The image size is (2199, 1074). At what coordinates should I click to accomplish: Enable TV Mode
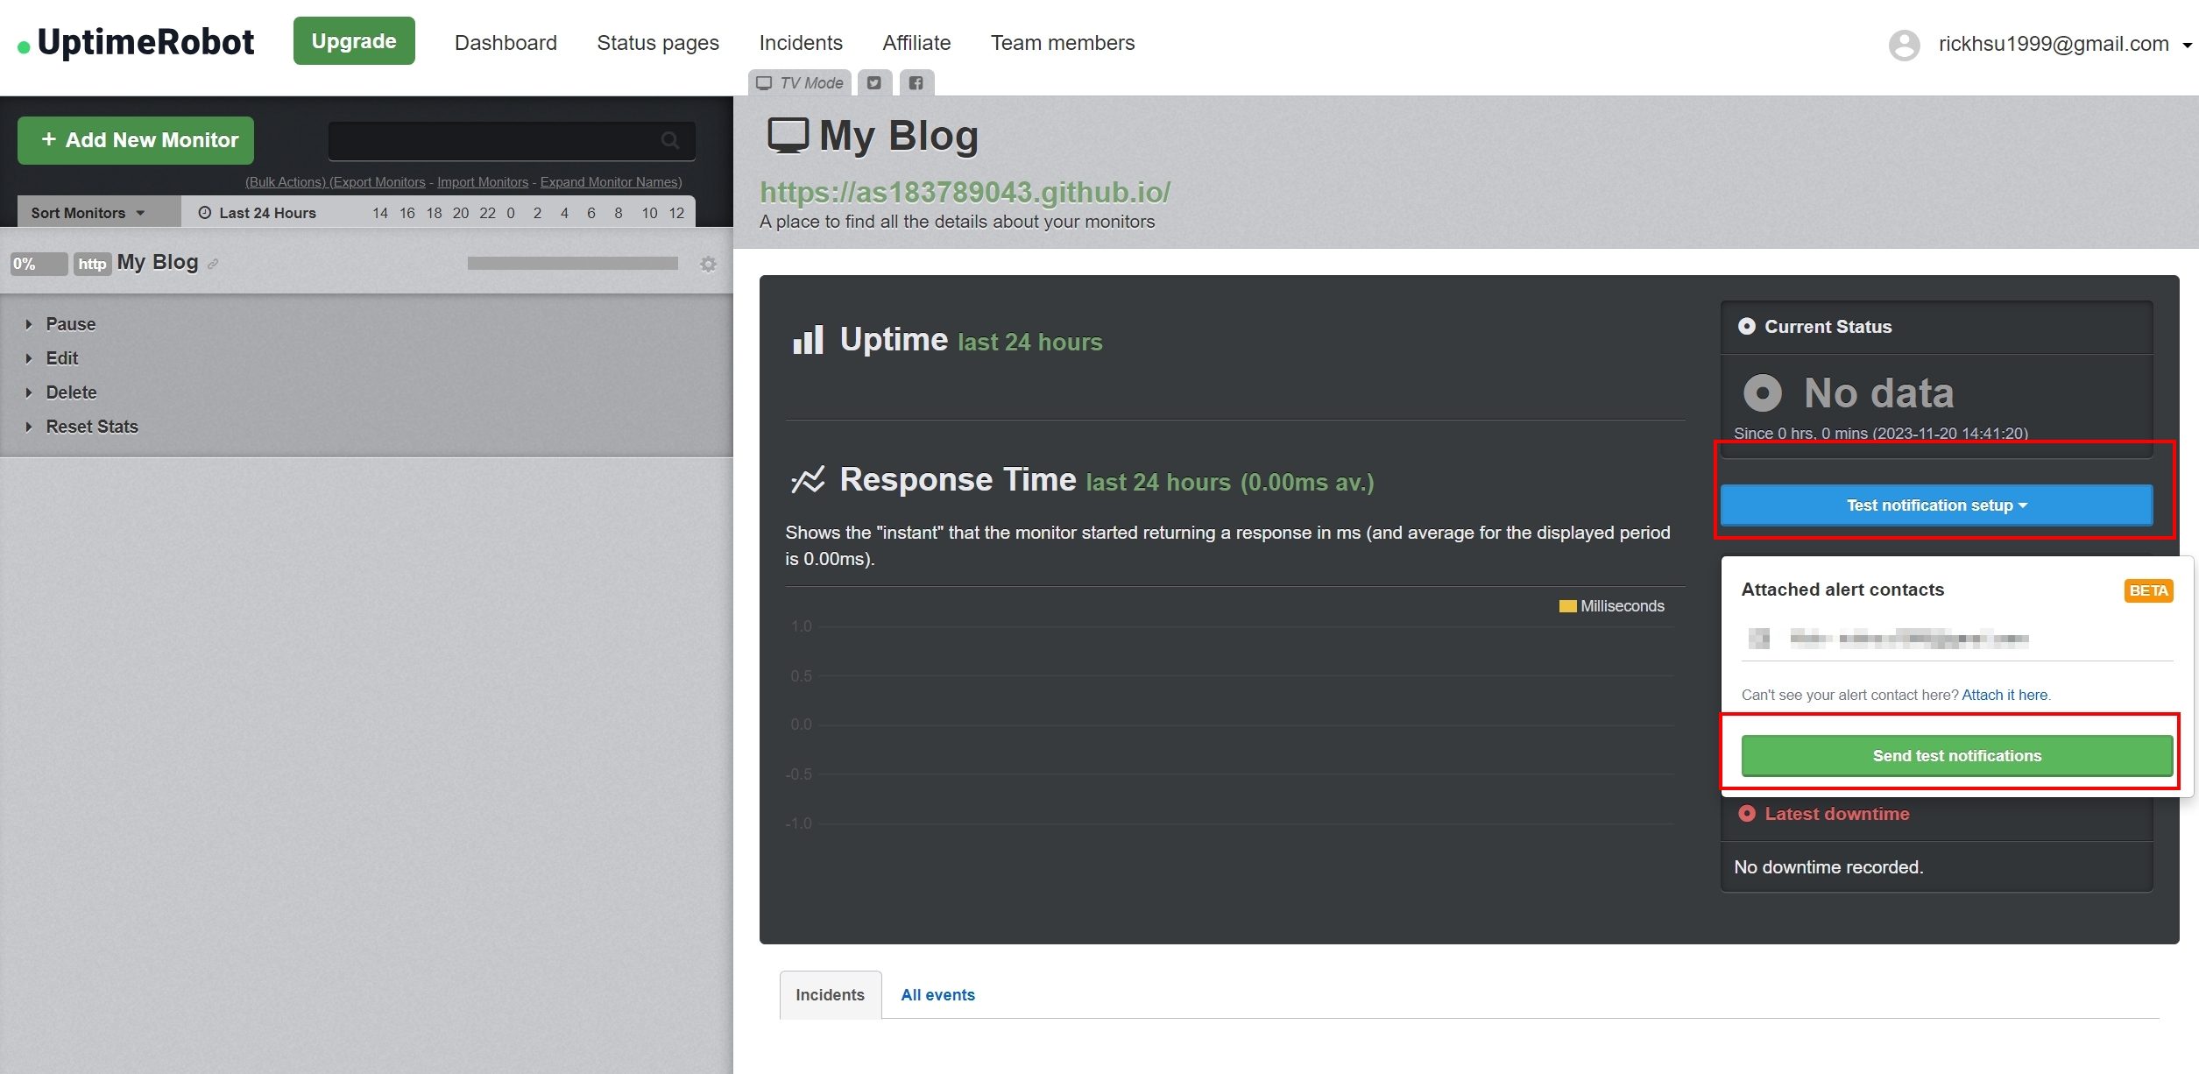pos(800,83)
